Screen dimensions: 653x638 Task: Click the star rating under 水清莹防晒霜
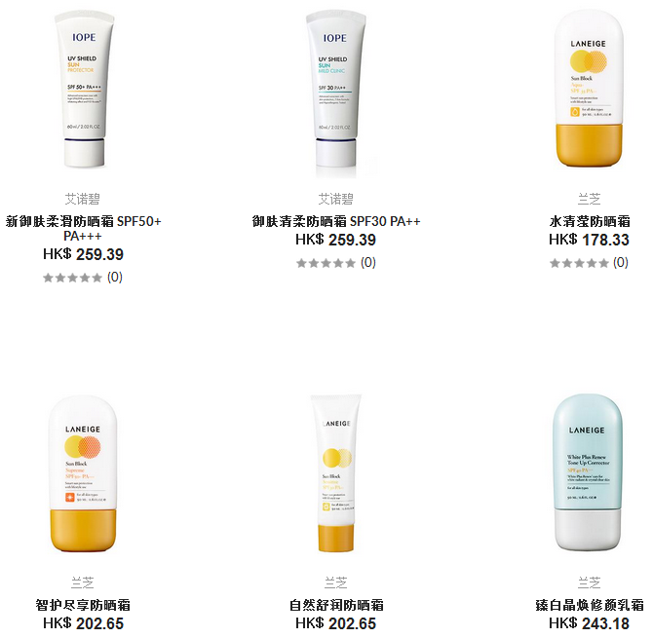click(x=579, y=263)
